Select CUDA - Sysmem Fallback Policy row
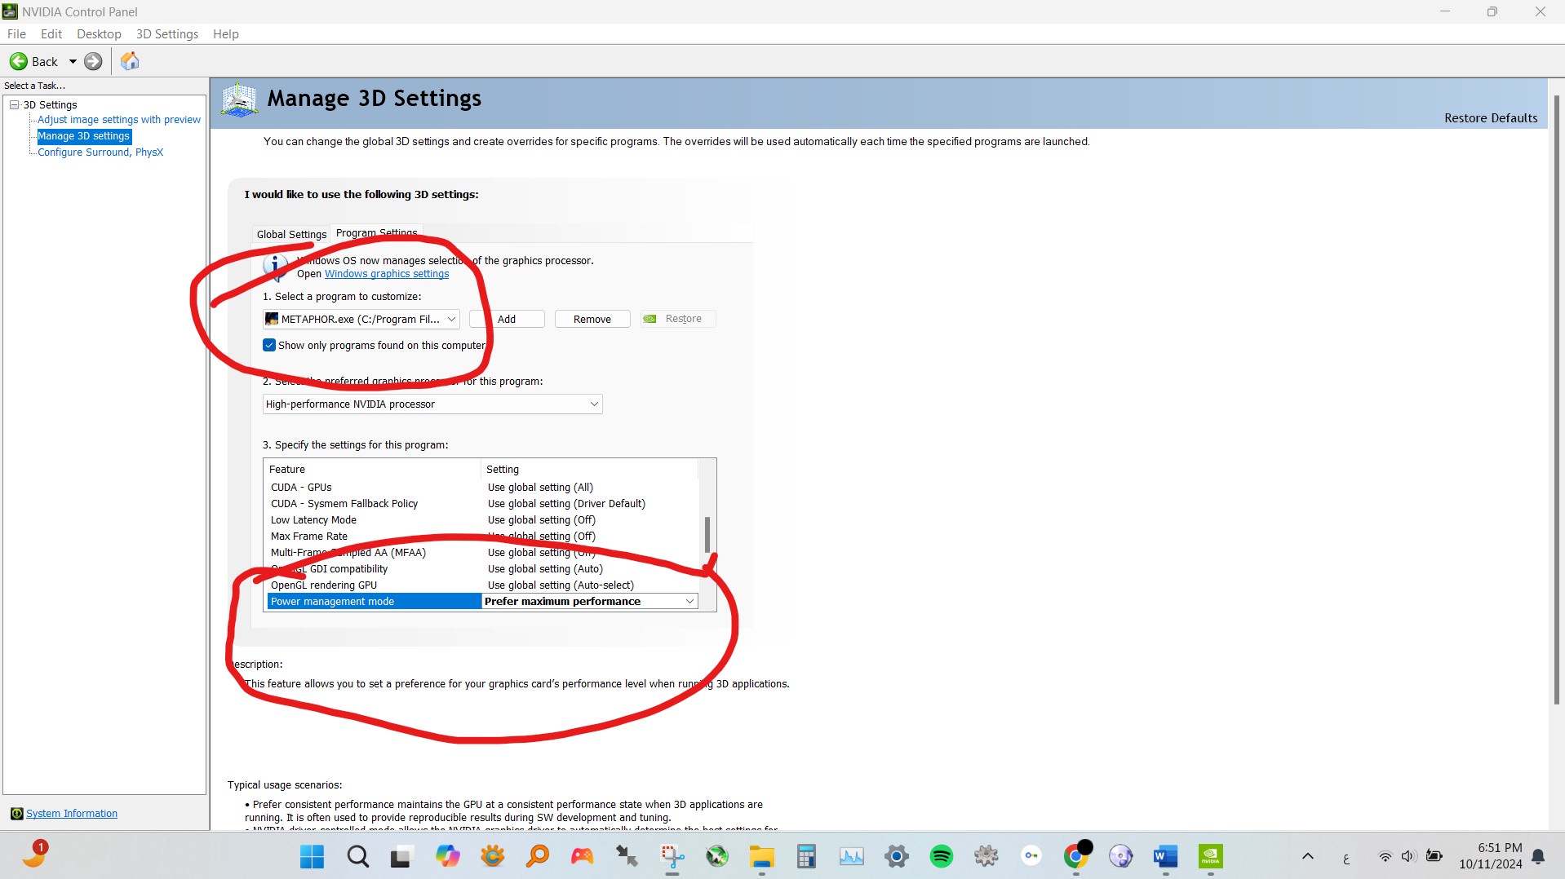Image resolution: width=1565 pixels, height=879 pixels. click(x=482, y=504)
